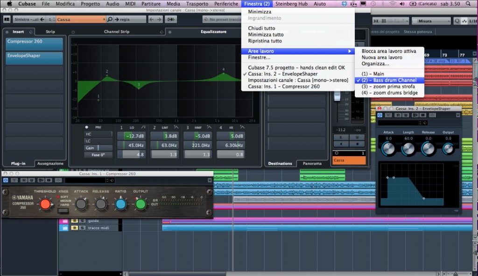Select (4) - zoom drums bridge workspace
This screenshot has width=478, height=276.
tap(389, 93)
